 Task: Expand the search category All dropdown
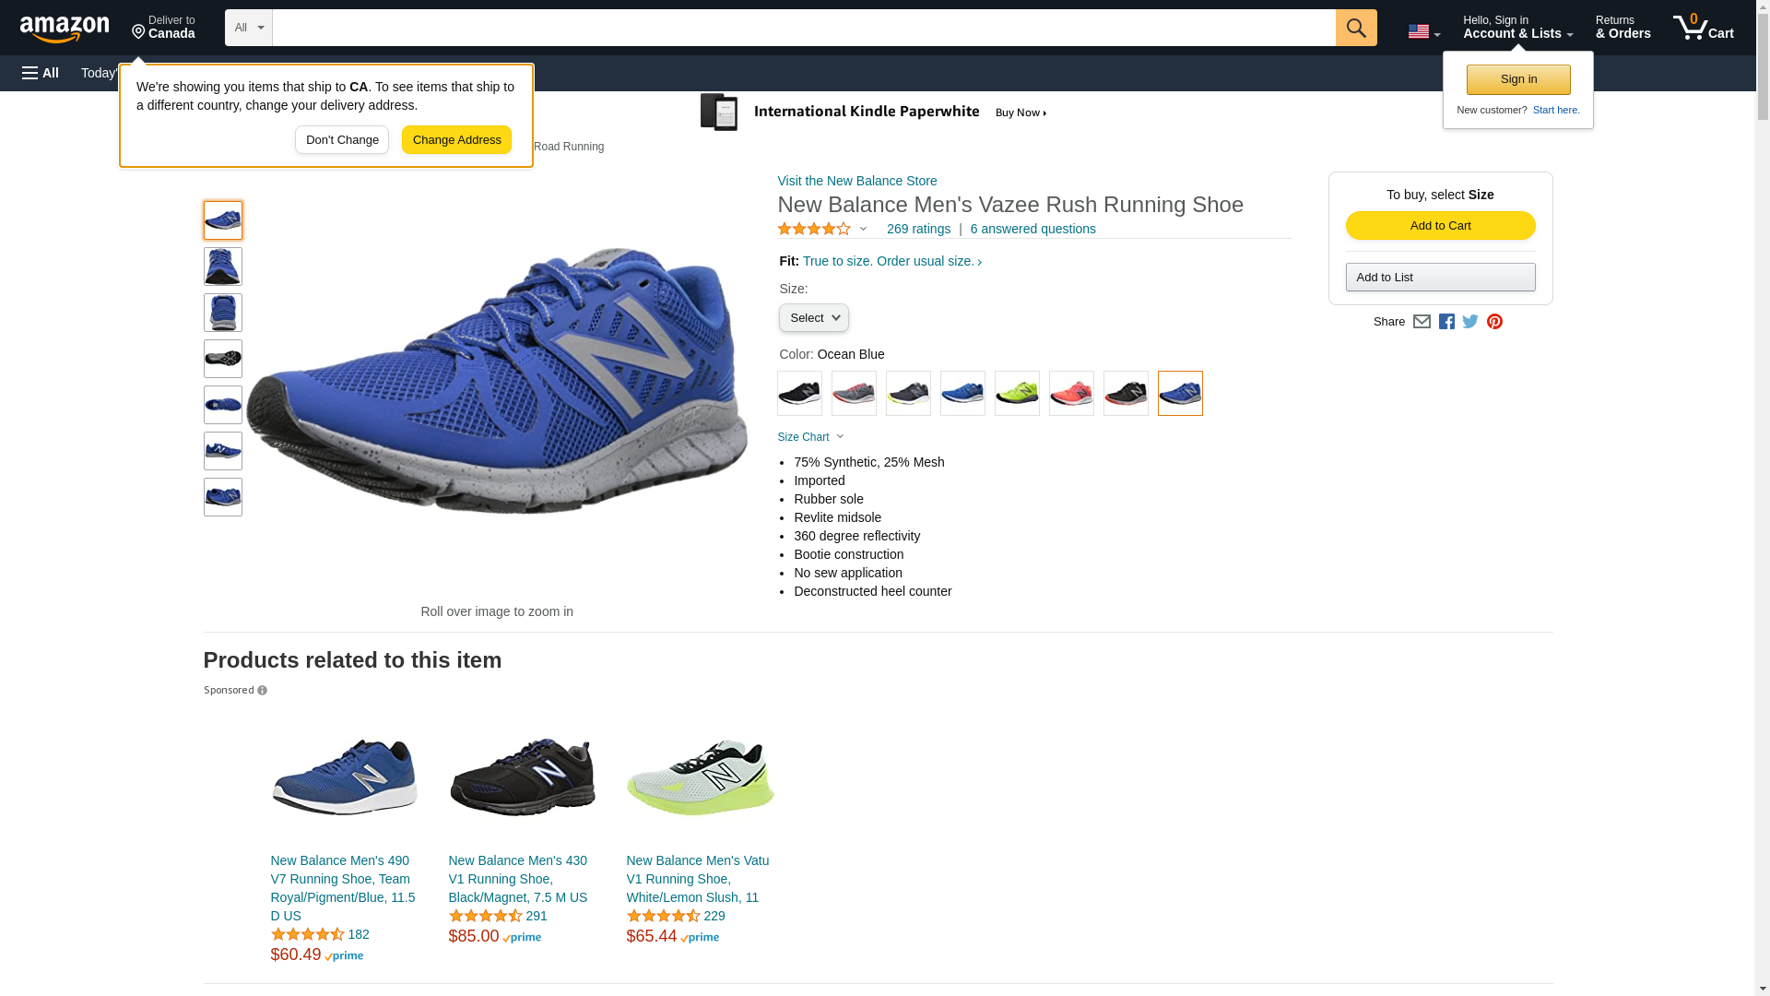(248, 28)
